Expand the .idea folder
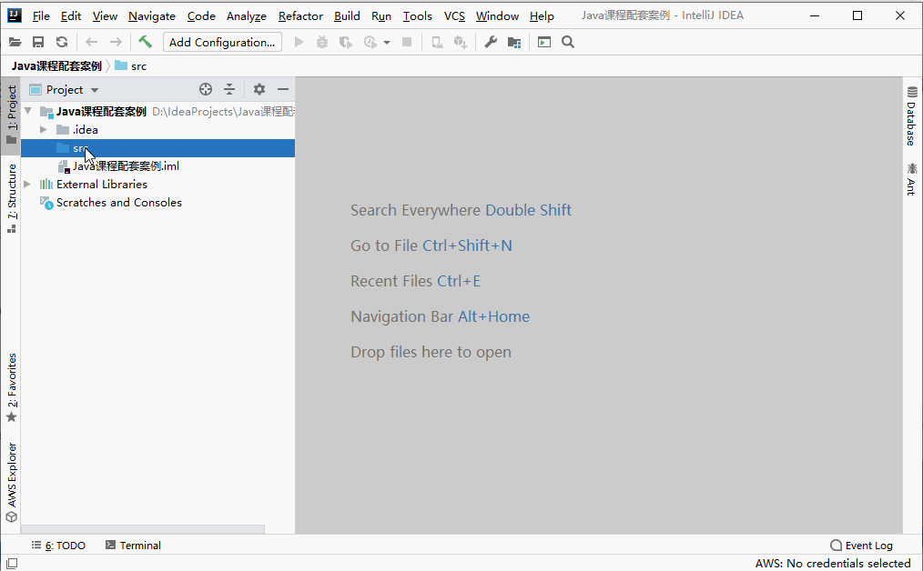Screen dimensions: 923x571 [44, 129]
